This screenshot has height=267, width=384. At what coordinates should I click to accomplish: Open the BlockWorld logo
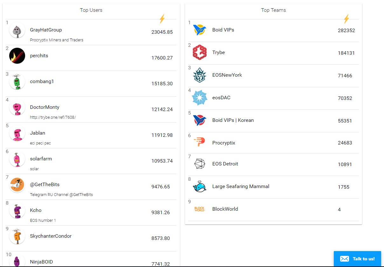tap(200, 209)
